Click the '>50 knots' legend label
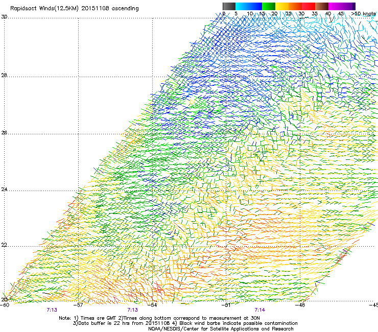378x332 pixels. [363, 14]
